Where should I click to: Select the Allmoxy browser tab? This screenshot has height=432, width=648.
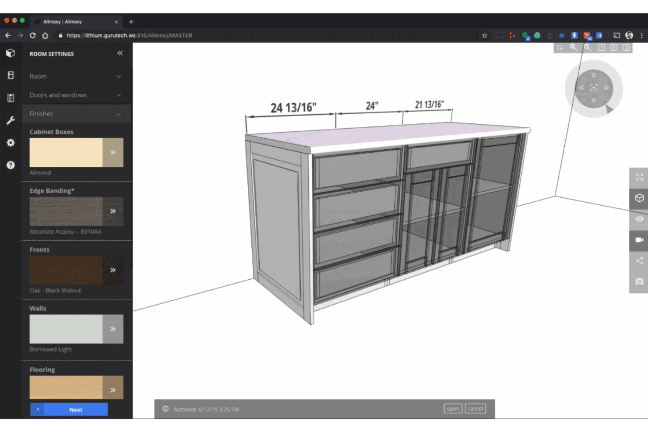[x=77, y=21]
